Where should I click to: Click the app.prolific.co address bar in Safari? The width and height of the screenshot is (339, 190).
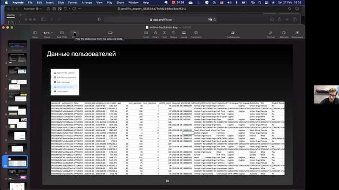click(x=161, y=20)
